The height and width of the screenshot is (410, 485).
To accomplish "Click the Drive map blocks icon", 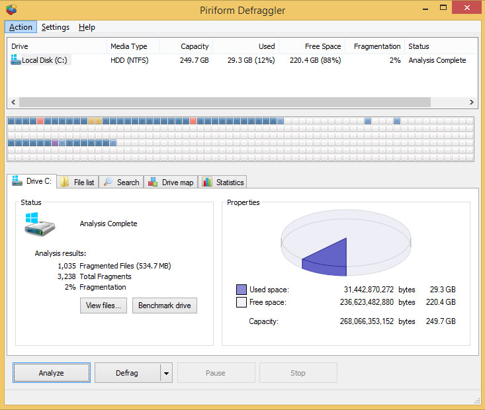I will (x=153, y=182).
